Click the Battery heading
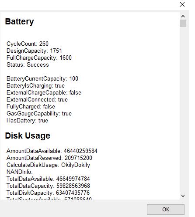Image resolution: width=195 pixels, height=217 pixels. (19, 22)
